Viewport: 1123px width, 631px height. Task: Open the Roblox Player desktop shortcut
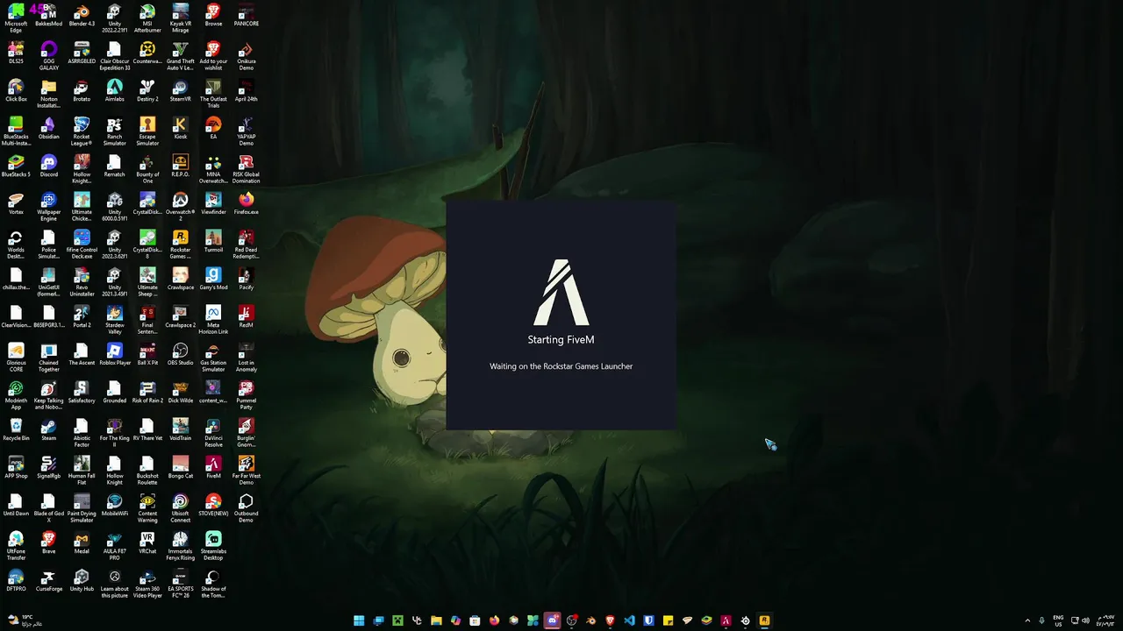(x=115, y=356)
